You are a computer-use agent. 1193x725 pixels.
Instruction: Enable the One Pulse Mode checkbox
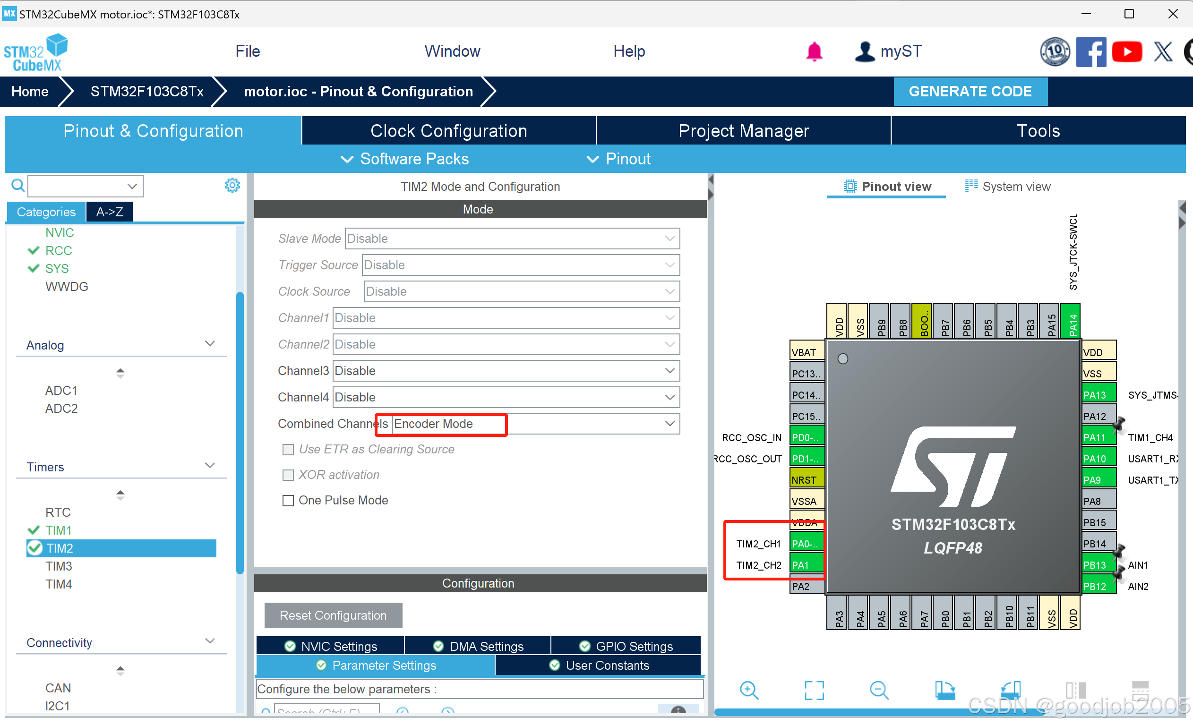288,501
